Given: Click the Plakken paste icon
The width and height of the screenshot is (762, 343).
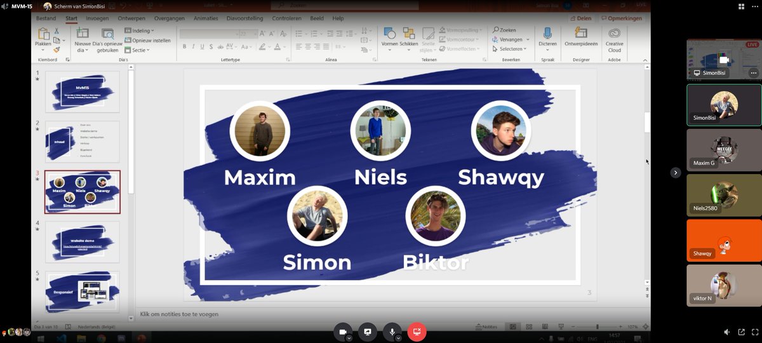Looking at the screenshot, I should coord(43,34).
